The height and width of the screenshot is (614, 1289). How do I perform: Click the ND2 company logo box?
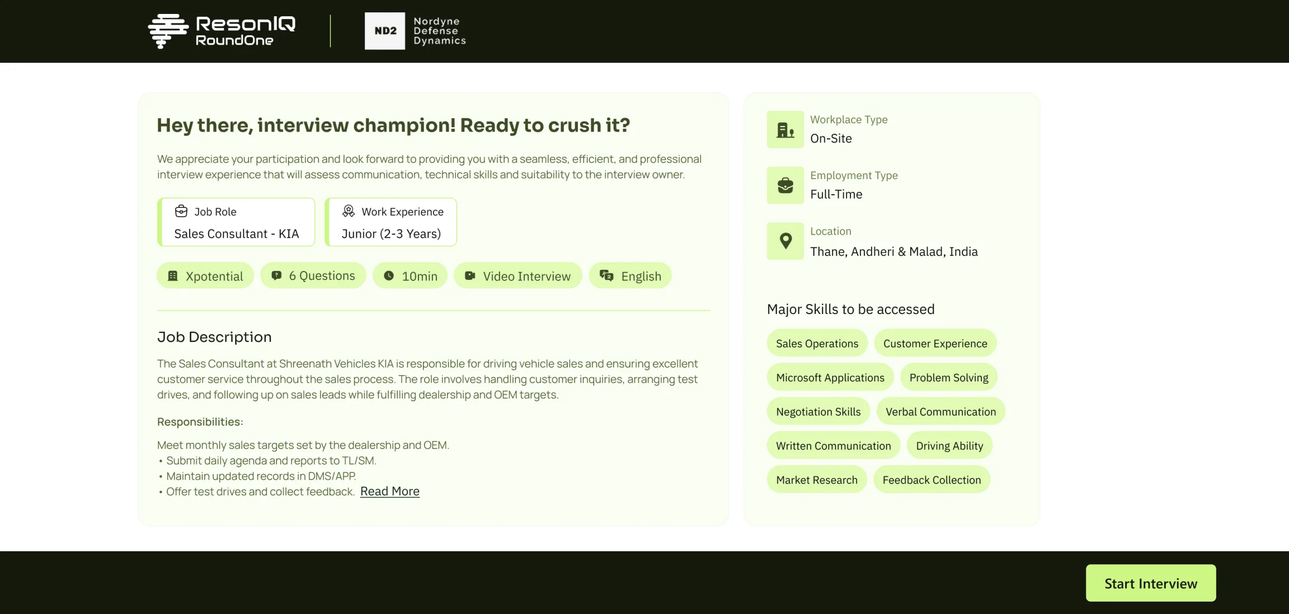click(385, 31)
